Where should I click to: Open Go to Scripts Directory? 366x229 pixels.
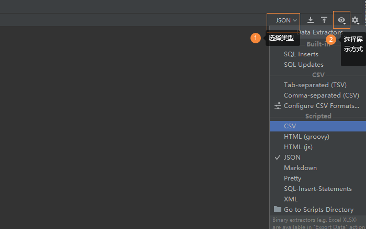click(318, 209)
